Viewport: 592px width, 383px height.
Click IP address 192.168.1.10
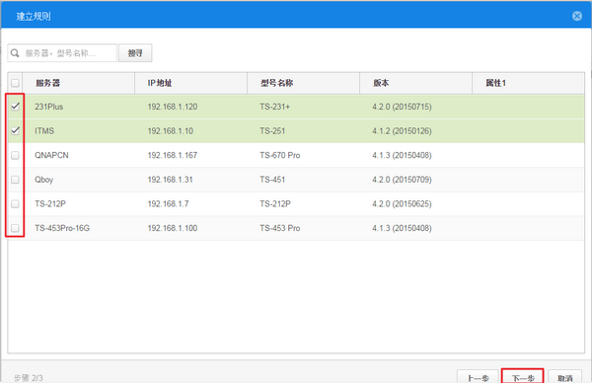coord(170,130)
